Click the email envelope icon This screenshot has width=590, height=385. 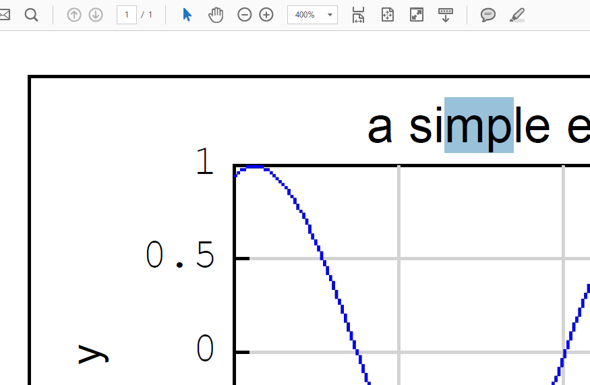(4, 15)
